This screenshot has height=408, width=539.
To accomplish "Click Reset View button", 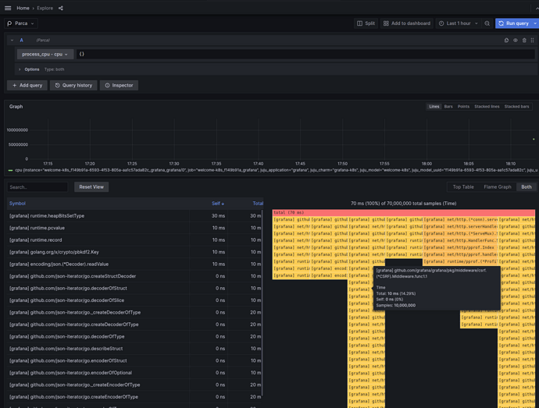I will tap(91, 186).
